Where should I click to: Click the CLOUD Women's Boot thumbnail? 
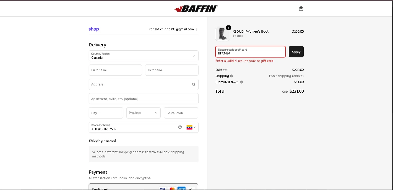tap(222, 34)
